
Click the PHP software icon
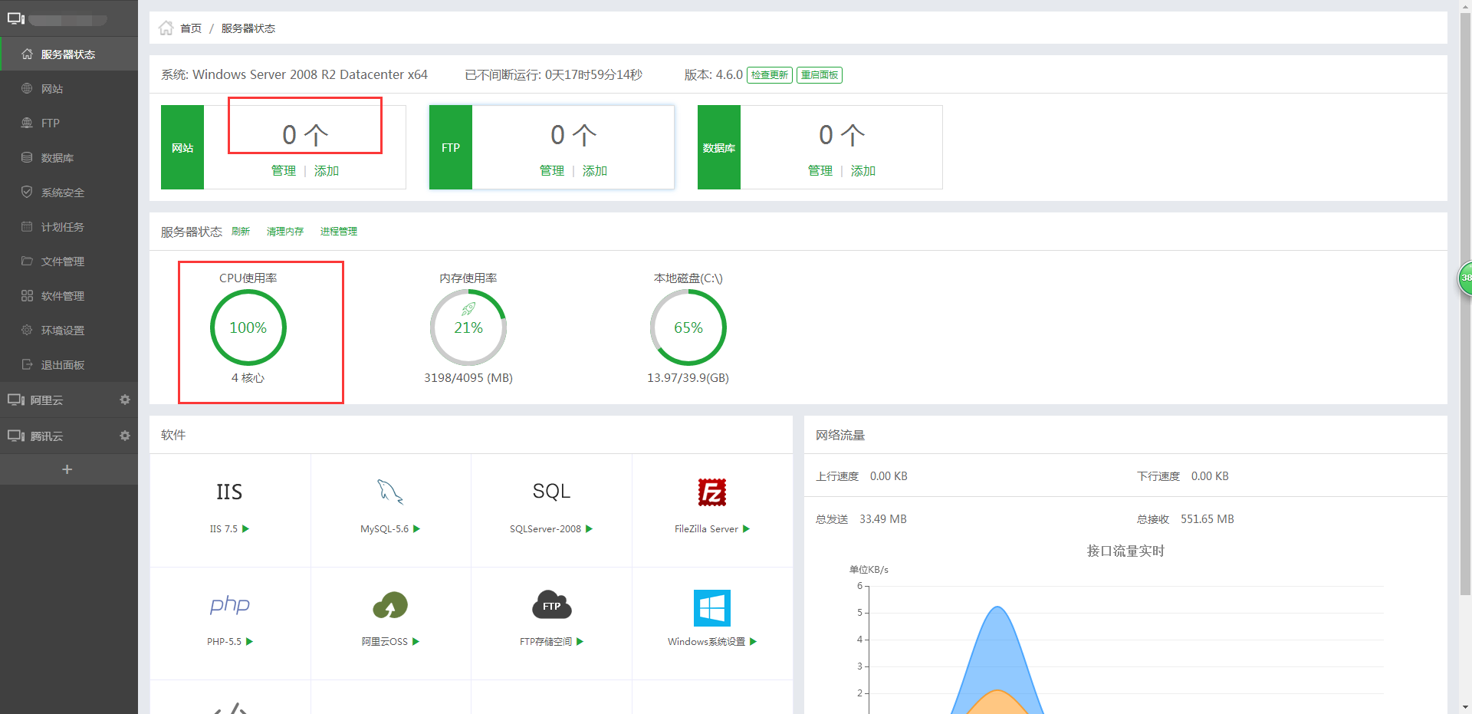coord(230,605)
